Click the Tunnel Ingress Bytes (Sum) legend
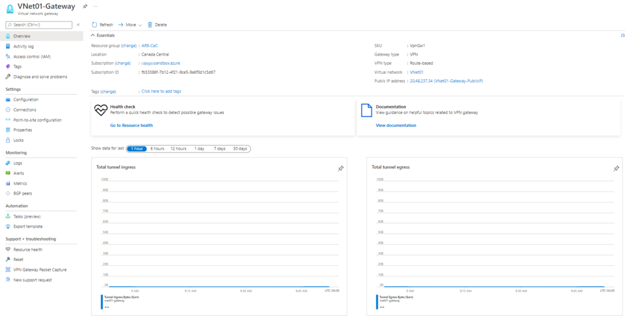The width and height of the screenshot is (625, 316). click(121, 297)
